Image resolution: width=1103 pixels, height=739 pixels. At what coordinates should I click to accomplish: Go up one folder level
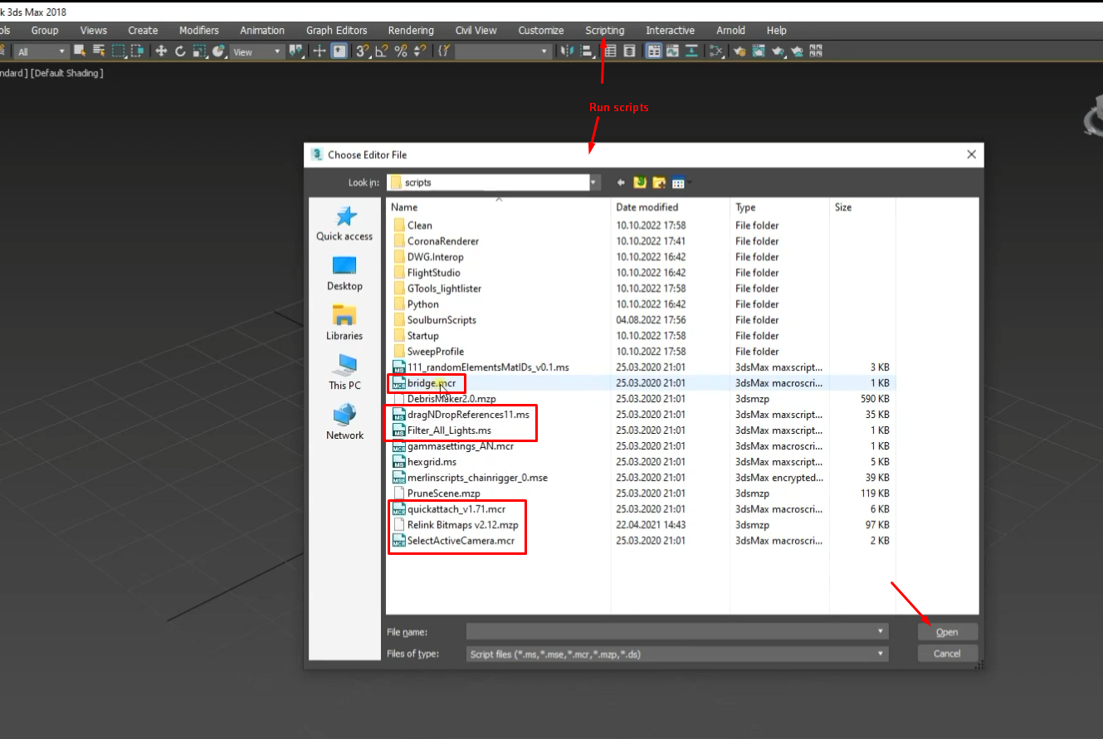[x=640, y=182]
